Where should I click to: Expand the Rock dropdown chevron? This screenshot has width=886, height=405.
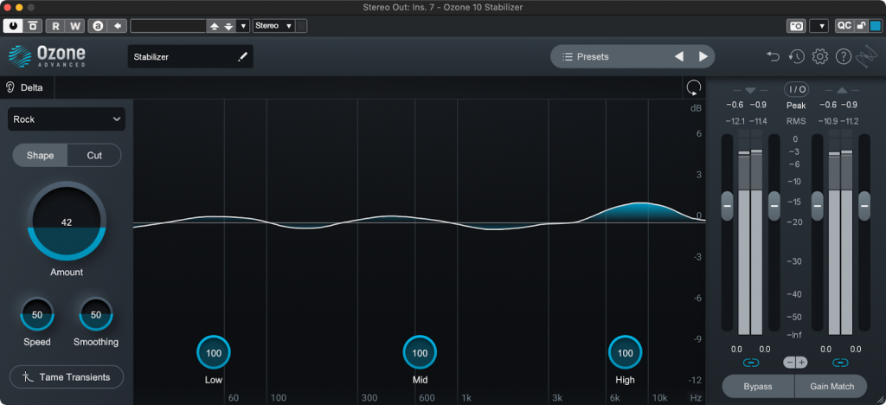117,119
